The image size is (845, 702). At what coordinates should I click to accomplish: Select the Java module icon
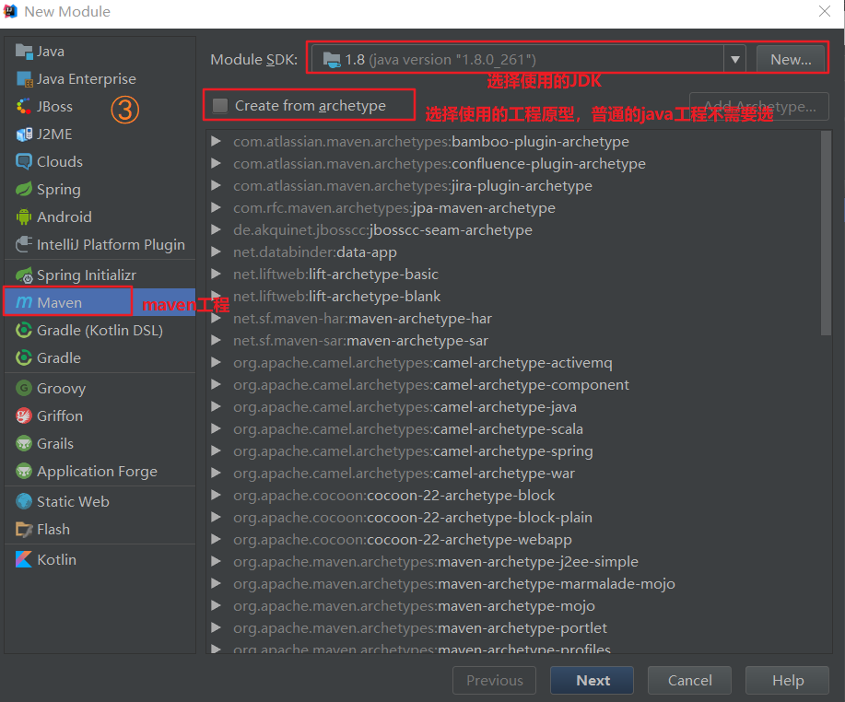point(24,52)
